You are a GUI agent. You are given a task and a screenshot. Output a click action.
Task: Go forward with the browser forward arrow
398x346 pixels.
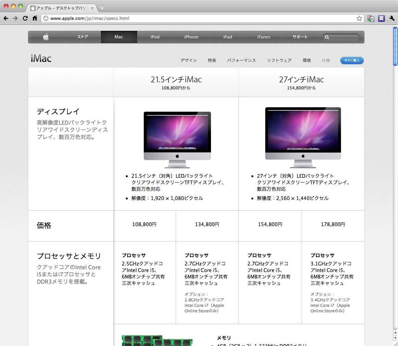15,18
